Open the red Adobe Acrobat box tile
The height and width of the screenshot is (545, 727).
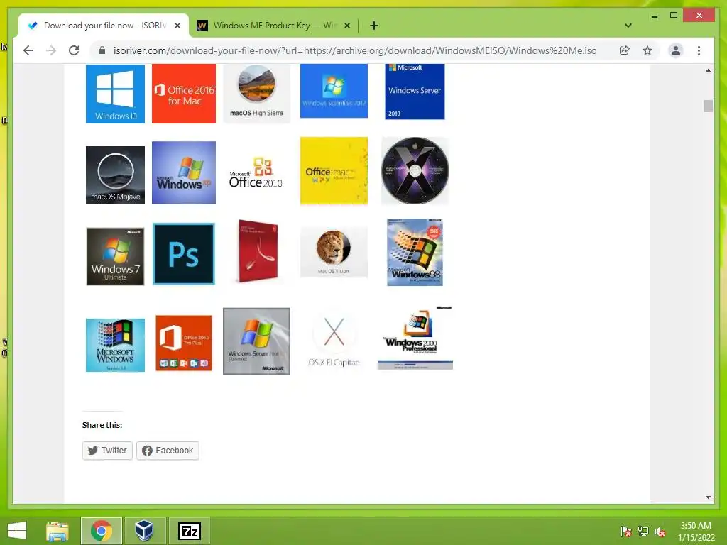pos(257,251)
